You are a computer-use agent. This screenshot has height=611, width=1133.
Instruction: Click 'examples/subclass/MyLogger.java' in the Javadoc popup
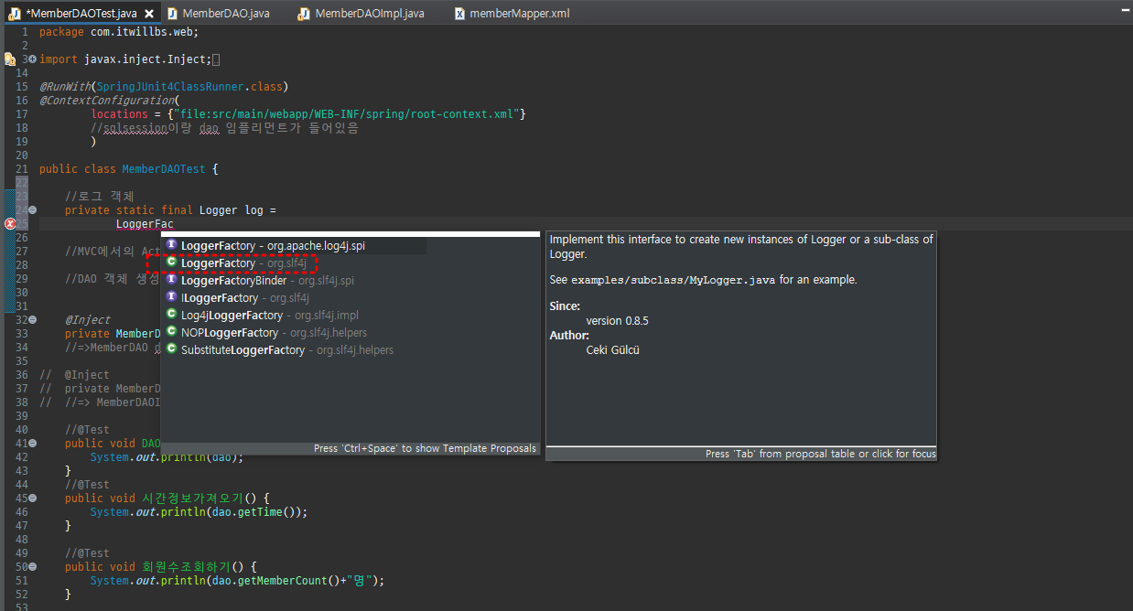[x=673, y=280]
